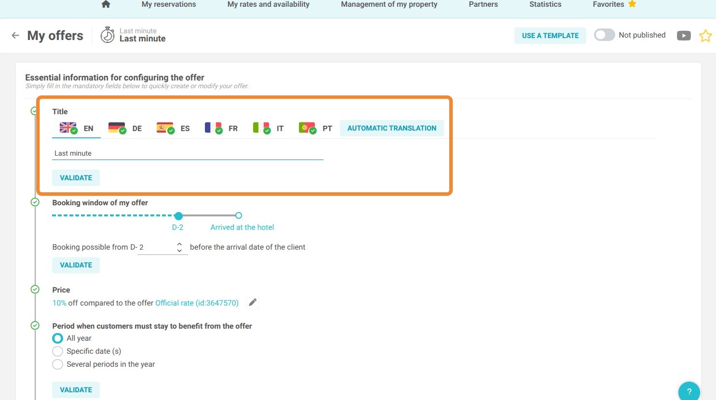Click the UK flag icon

click(x=68, y=128)
